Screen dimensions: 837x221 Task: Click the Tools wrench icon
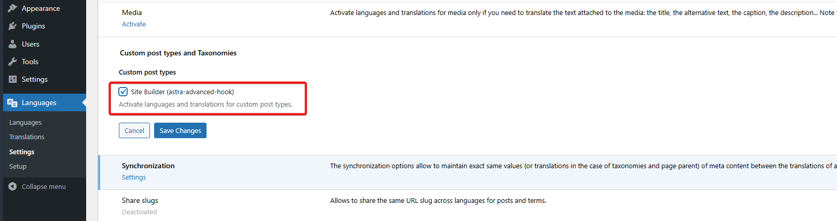pyautogui.click(x=12, y=62)
